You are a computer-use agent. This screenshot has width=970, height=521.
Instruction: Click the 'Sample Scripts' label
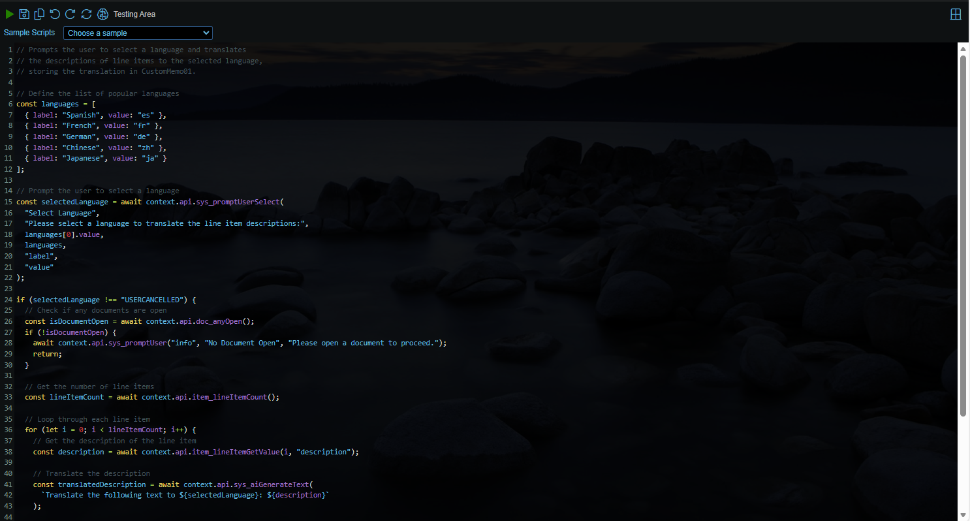point(29,33)
